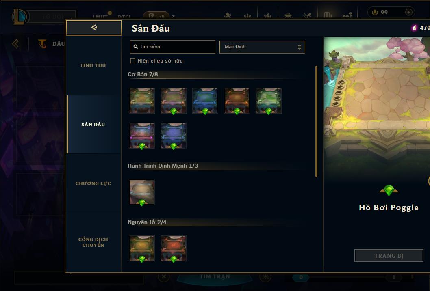The height and width of the screenshot is (291, 430).
Task: Choose the Hành Trình Định Mệnh arena thumbnail
Action: pos(142,192)
